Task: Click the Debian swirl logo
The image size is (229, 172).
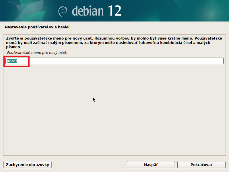Action: [x=63, y=11]
